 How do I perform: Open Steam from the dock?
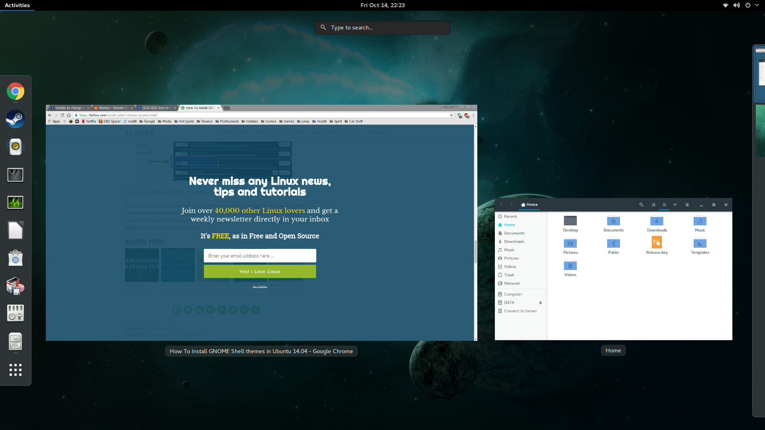tap(16, 119)
